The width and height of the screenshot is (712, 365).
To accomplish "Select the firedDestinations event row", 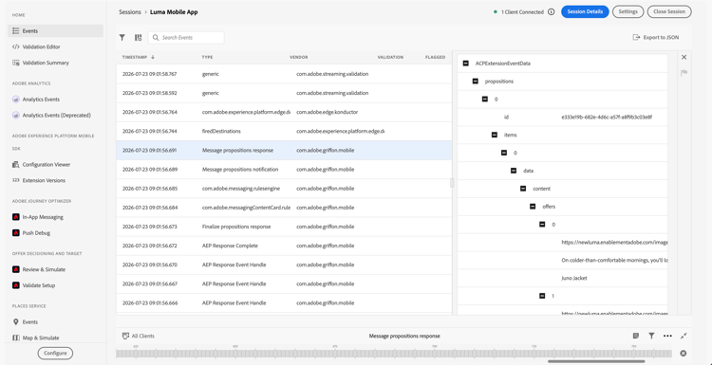I will click(x=284, y=131).
